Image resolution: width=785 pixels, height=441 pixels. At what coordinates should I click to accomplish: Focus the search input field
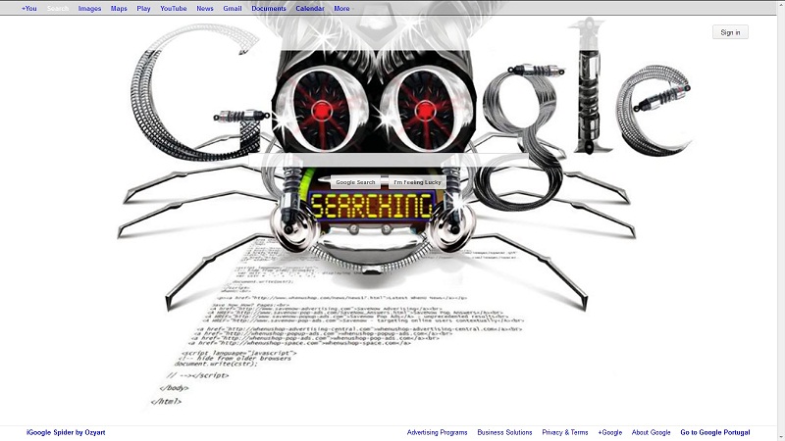pos(388,161)
